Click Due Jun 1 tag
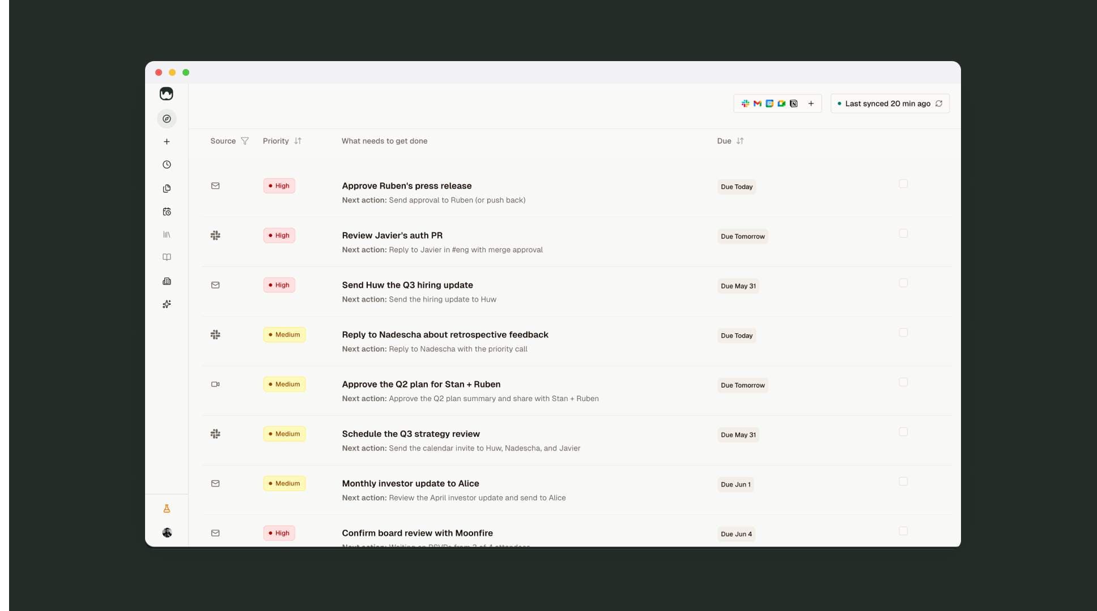1097x611 pixels. (735, 484)
